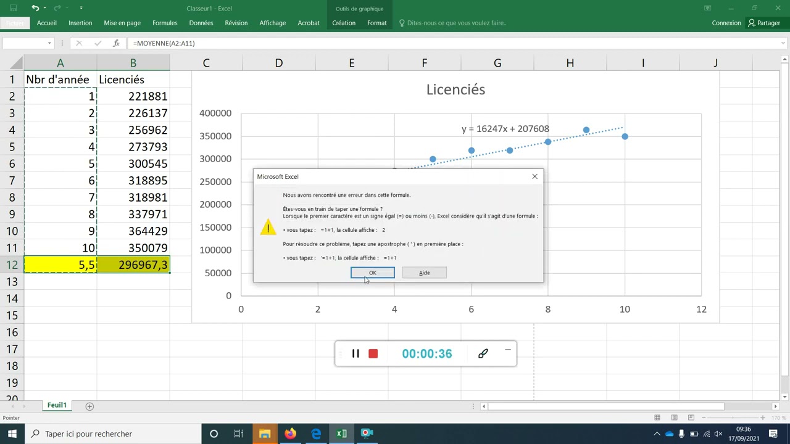Click OK in the Excel error dialog
This screenshot has width=790, height=444.
[x=373, y=273]
